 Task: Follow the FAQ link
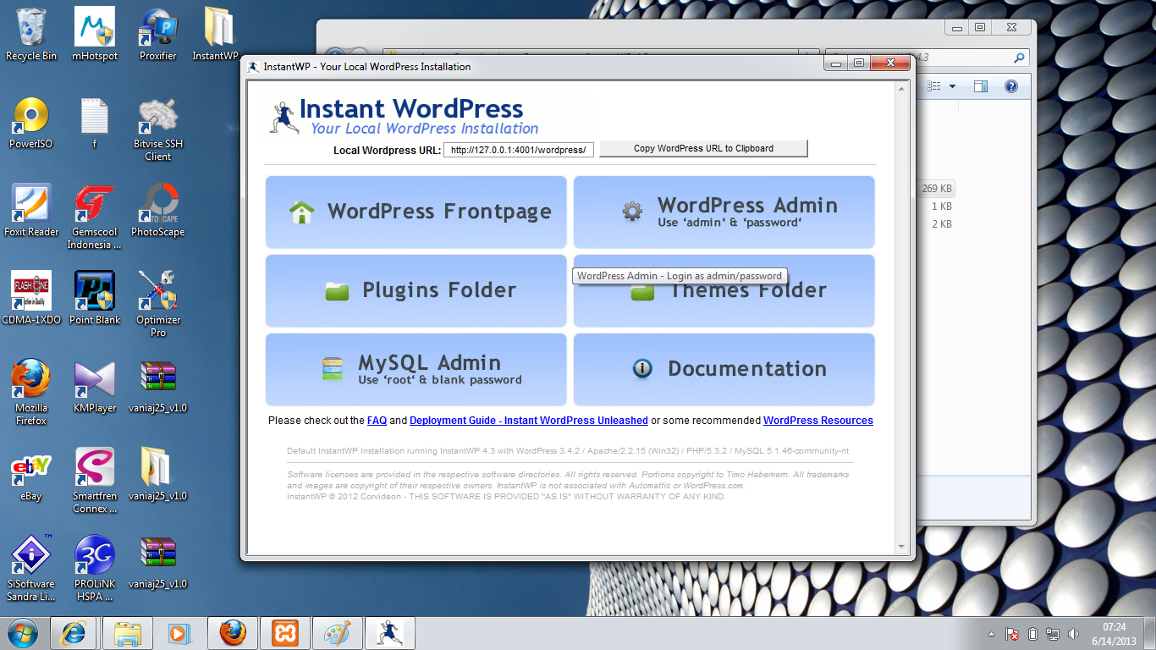[377, 421]
